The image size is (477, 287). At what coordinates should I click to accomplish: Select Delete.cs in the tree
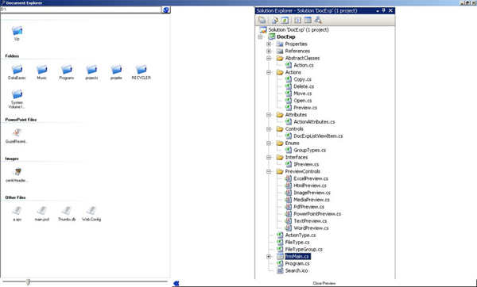(304, 86)
